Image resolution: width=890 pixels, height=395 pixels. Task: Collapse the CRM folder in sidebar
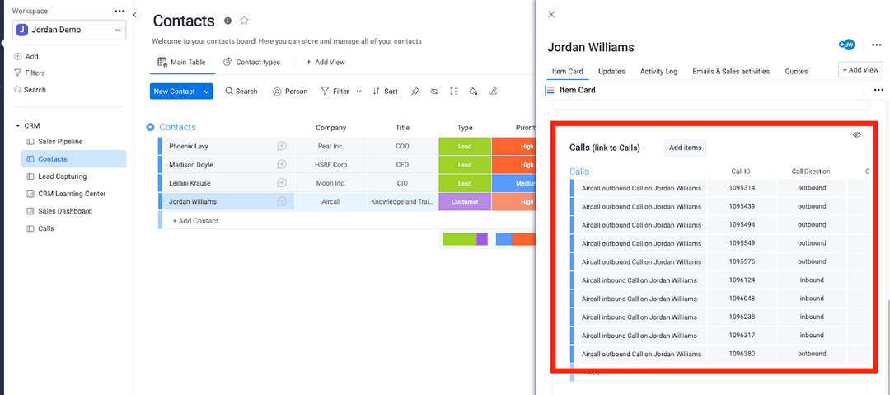point(17,125)
